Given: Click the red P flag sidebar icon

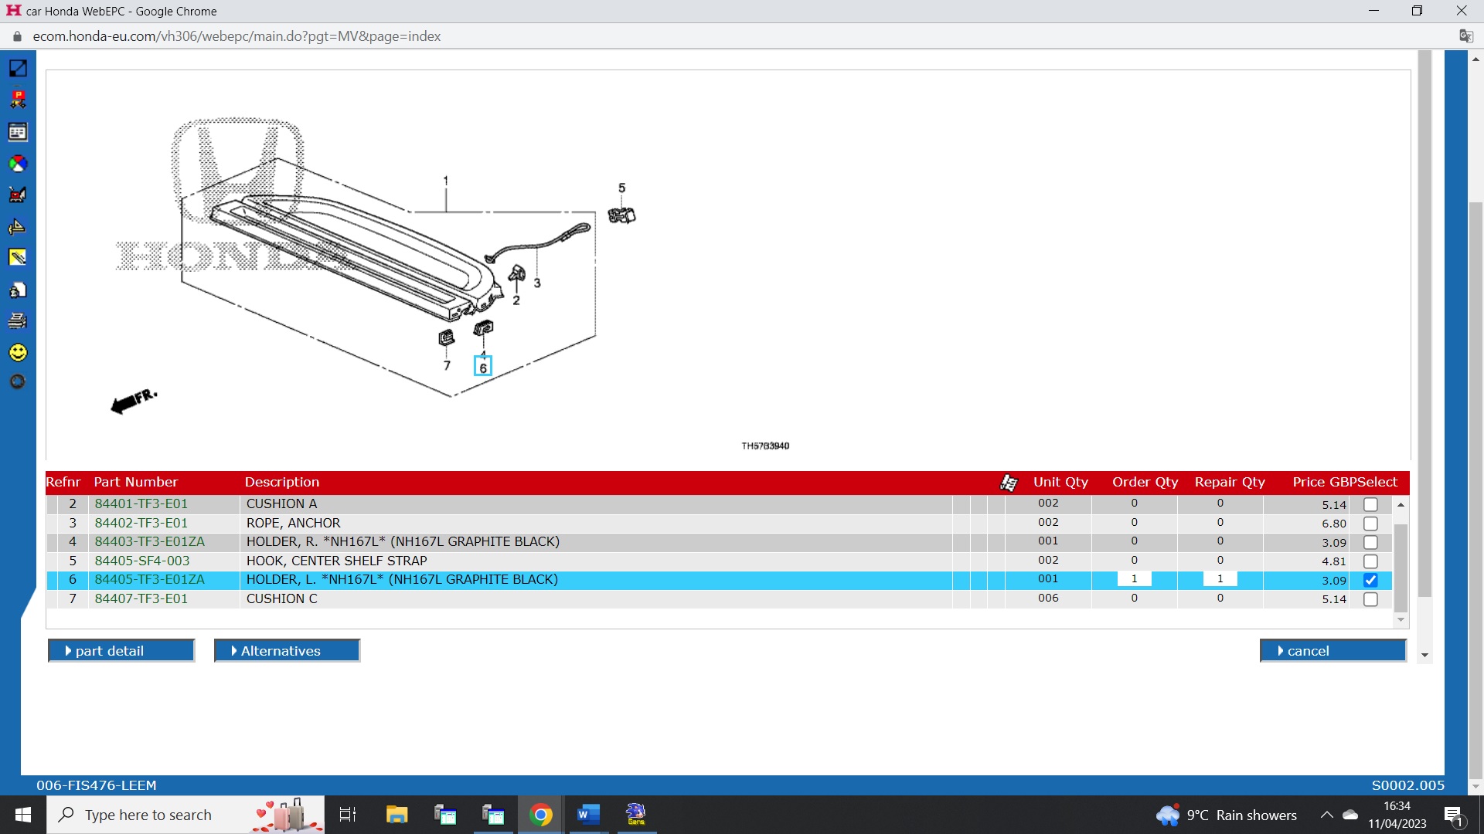Looking at the screenshot, I should pyautogui.click(x=18, y=100).
